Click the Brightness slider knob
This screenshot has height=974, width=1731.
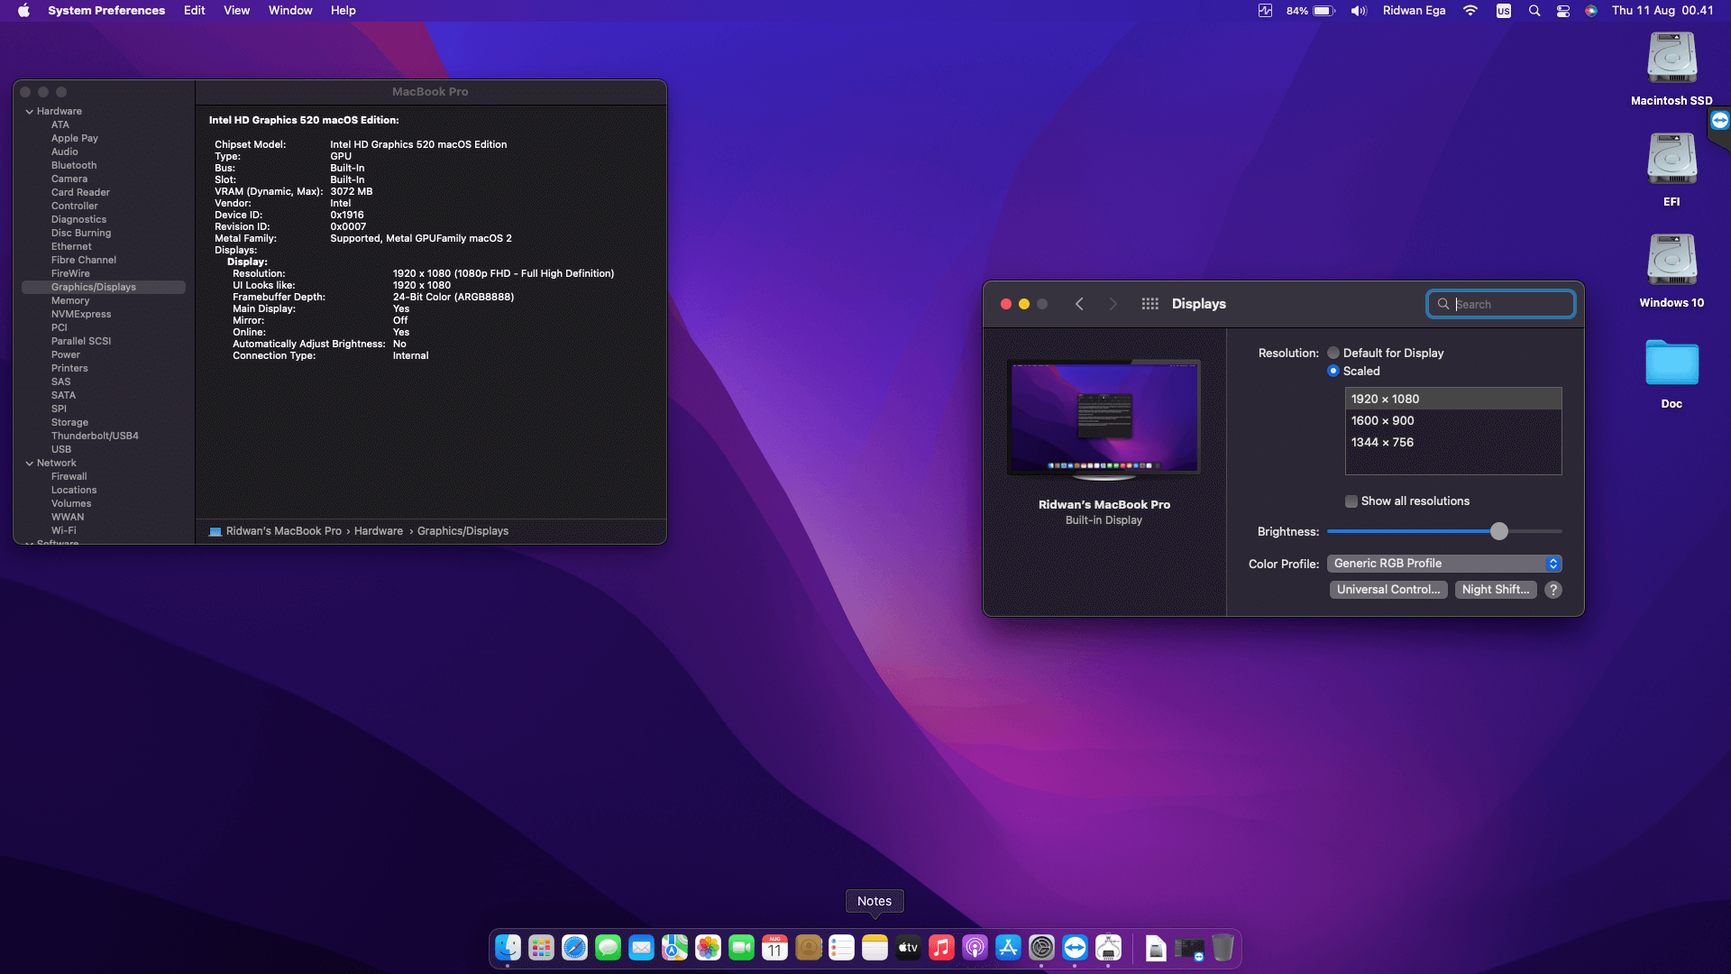click(1498, 532)
